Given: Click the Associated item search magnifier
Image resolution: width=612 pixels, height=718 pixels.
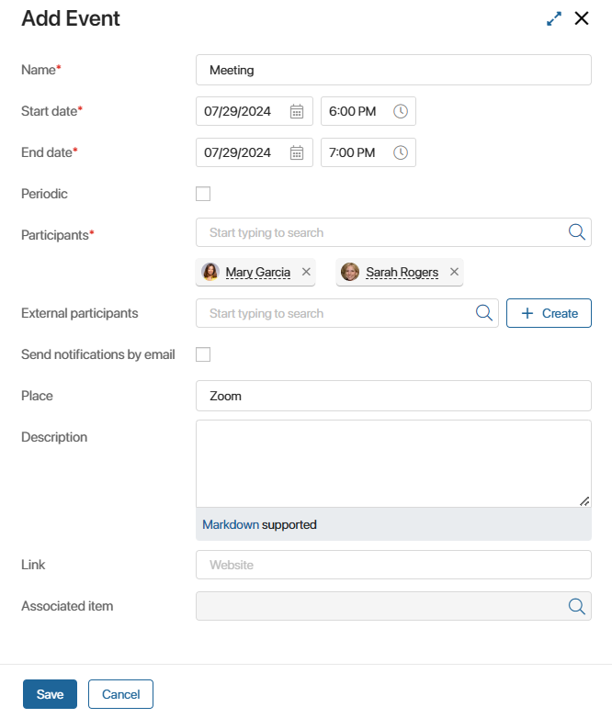Looking at the screenshot, I should coord(577,606).
